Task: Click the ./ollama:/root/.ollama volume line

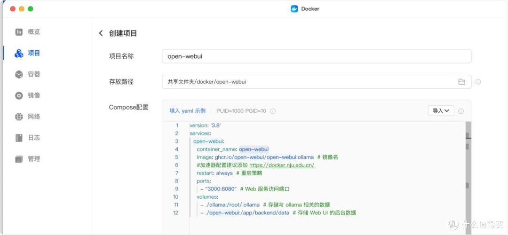Action: [265, 205]
